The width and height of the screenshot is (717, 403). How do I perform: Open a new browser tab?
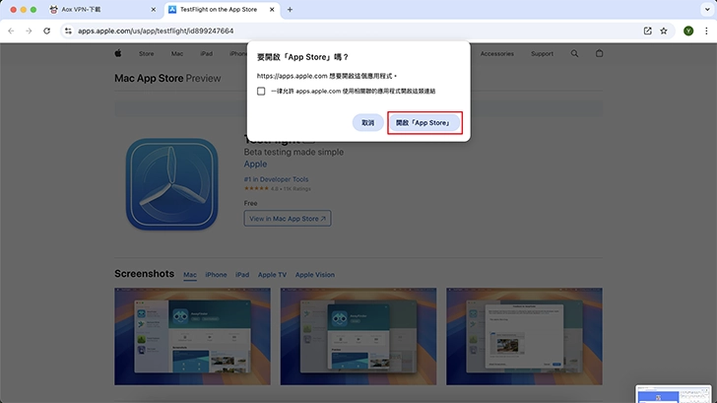(289, 9)
